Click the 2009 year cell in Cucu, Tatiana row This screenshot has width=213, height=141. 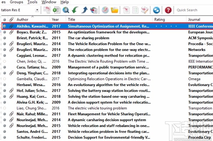coord(56,67)
